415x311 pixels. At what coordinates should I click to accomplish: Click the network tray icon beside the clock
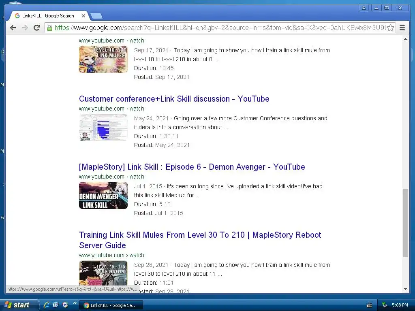(385, 305)
